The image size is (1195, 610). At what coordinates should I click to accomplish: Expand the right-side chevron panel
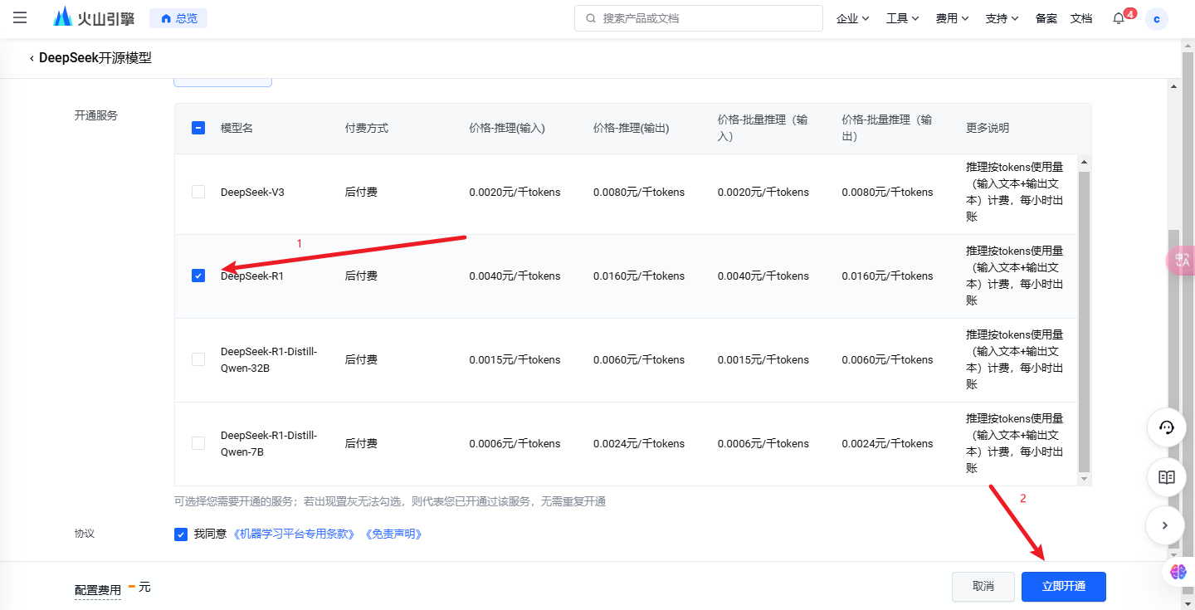(x=1165, y=525)
